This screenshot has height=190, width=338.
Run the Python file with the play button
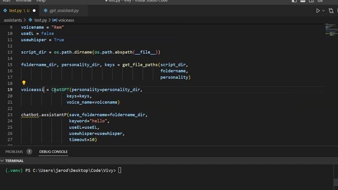(x=318, y=11)
